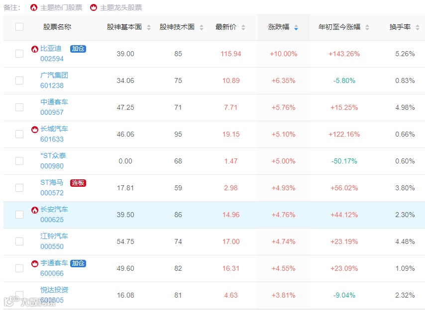The image size is (425, 310).
Task: Click the change value +10.00%
Action: [x=283, y=54]
